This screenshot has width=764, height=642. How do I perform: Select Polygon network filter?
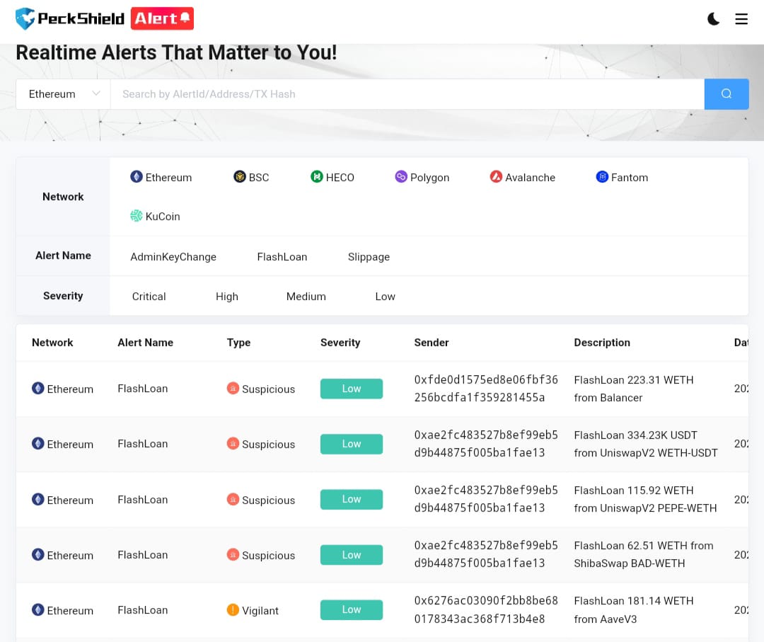pos(422,177)
